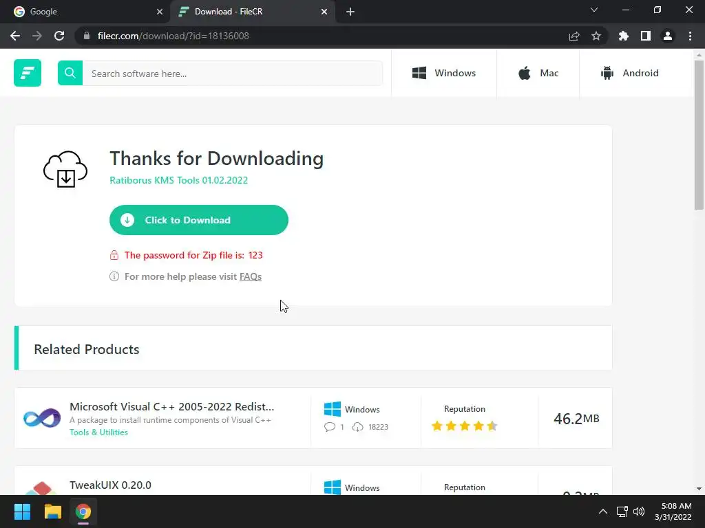Open the tab search dropdown chevron
The width and height of the screenshot is (705, 528).
(x=594, y=10)
